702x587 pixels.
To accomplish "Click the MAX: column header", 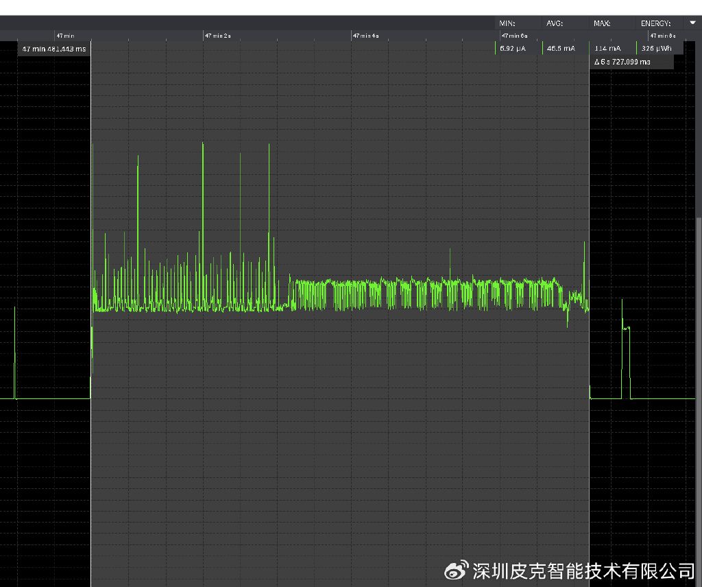I will pyautogui.click(x=602, y=23).
